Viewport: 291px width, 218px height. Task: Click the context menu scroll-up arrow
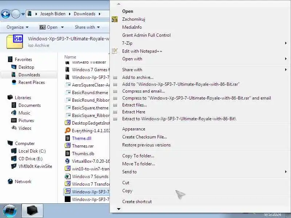[x=119, y=4]
